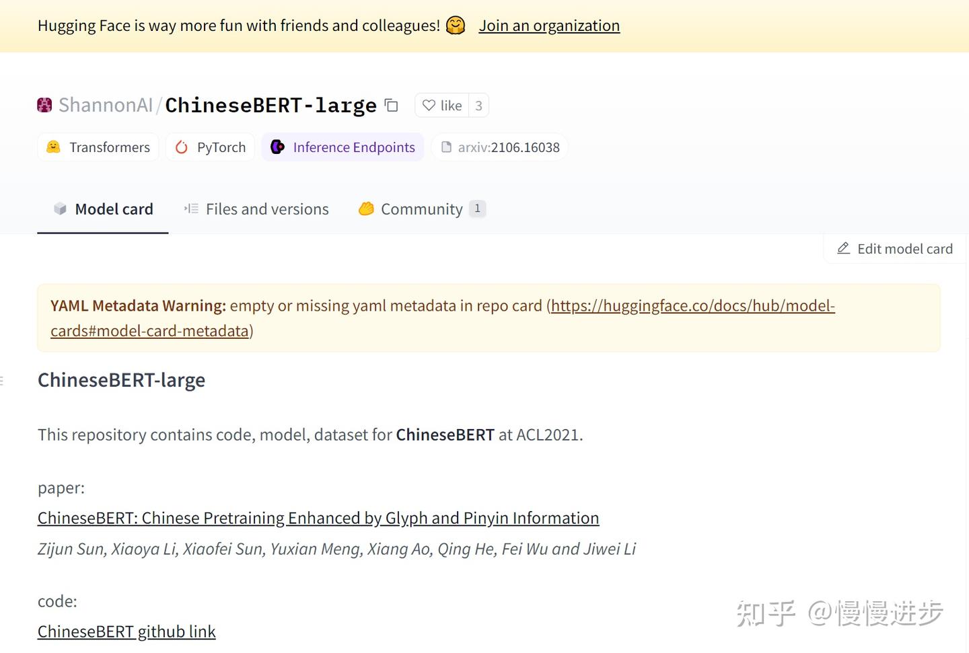The height and width of the screenshot is (653, 969).
Task: Click the Files and versions list icon
Action: click(x=190, y=208)
